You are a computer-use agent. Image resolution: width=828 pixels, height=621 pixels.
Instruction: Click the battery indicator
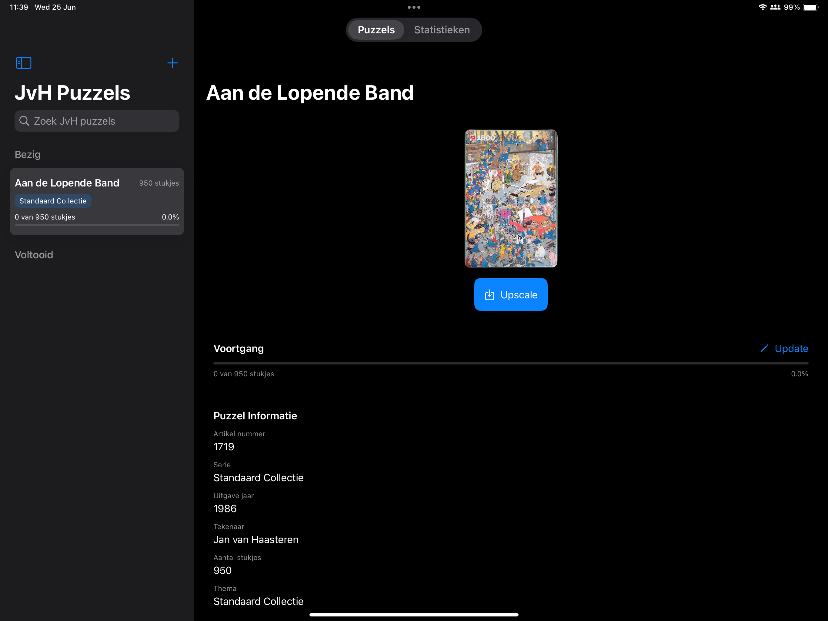click(x=810, y=7)
